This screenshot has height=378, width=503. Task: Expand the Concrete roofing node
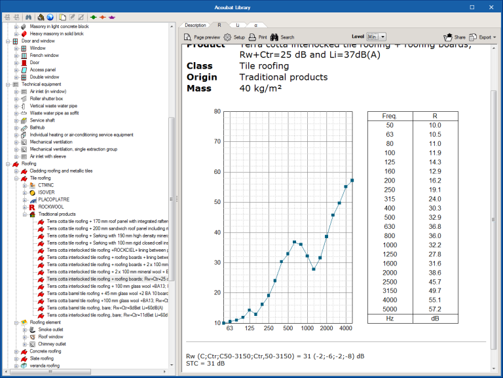point(16,351)
